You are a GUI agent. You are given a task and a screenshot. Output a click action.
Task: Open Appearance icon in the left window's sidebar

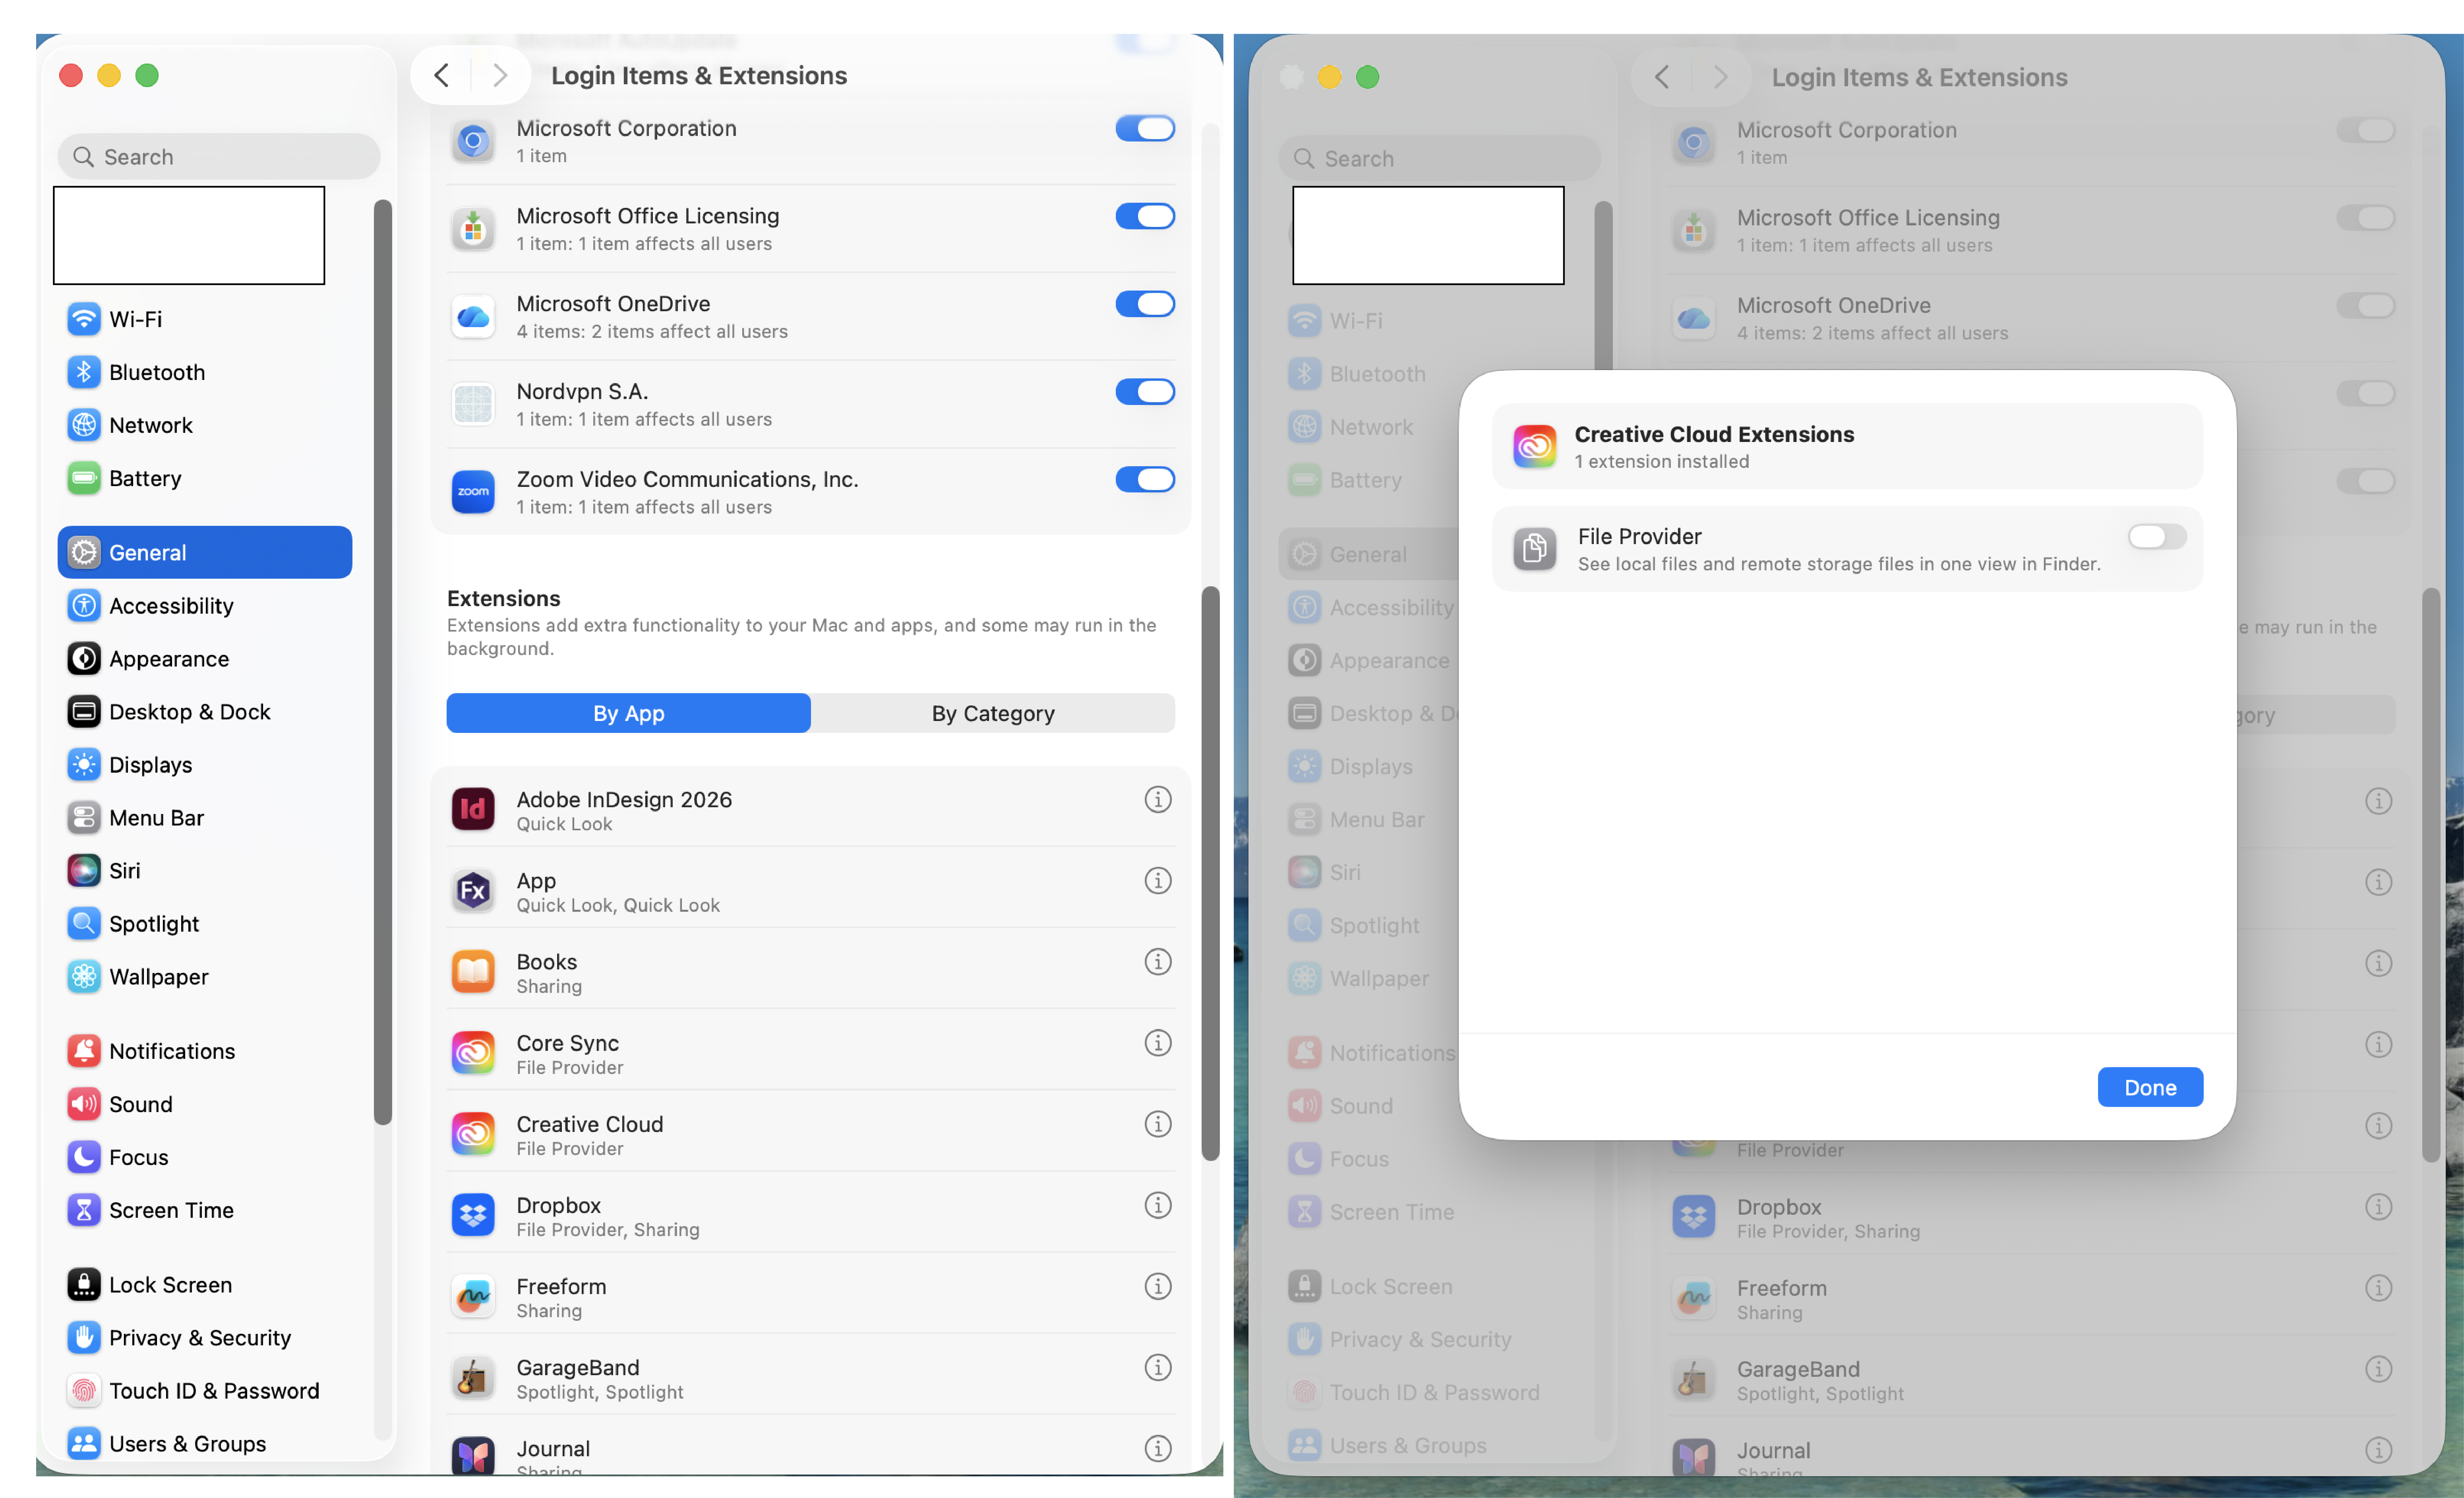(84, 659)
